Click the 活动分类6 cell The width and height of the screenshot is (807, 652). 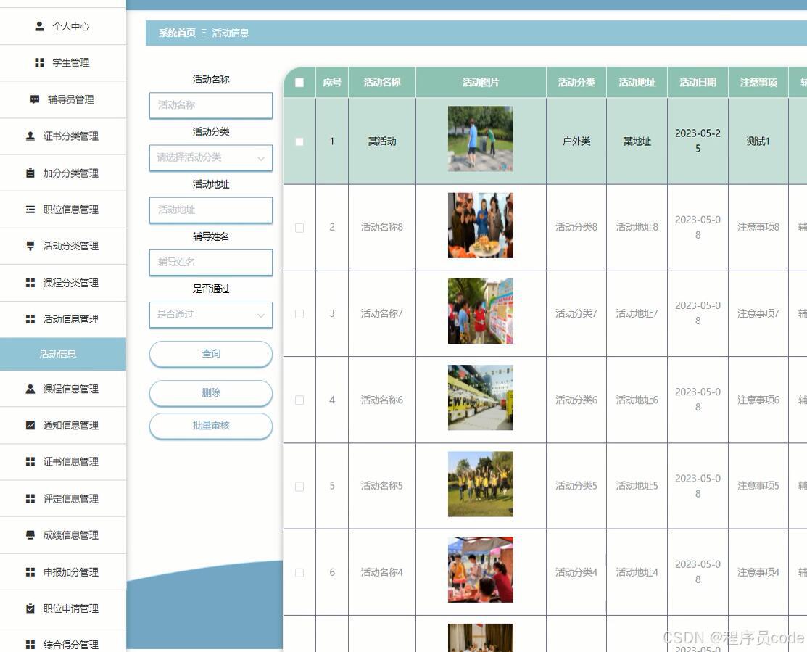tap(576, 400)
